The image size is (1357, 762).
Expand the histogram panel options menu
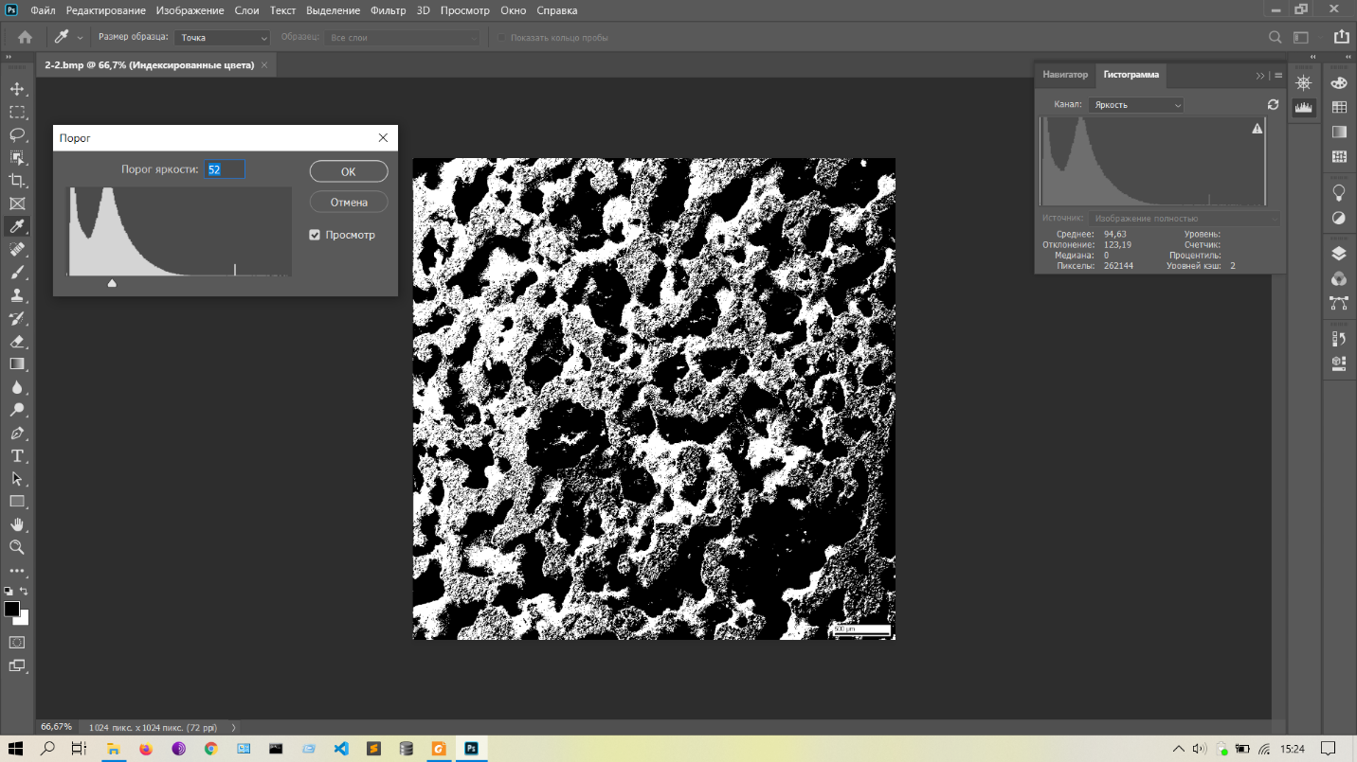tap(1278, 75)
